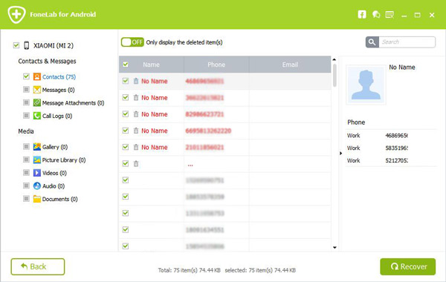Screen dimensions: 446x282
Task: Sort by the Name column header
Action: coord(152,65)
